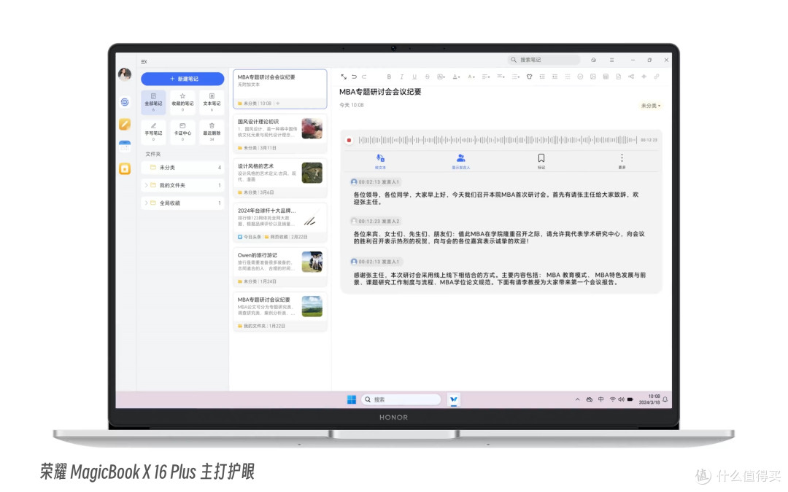Open the 未分类 uncategorized folder
Image resolution: width=788 pixels, height=492 pixels.
pyautogui.click(x=182, y=167)
